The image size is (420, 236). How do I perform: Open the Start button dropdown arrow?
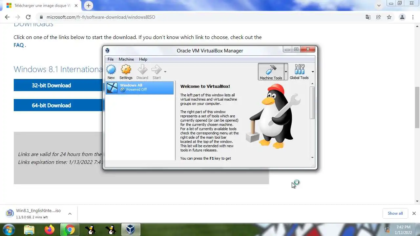tap(165, 72)
